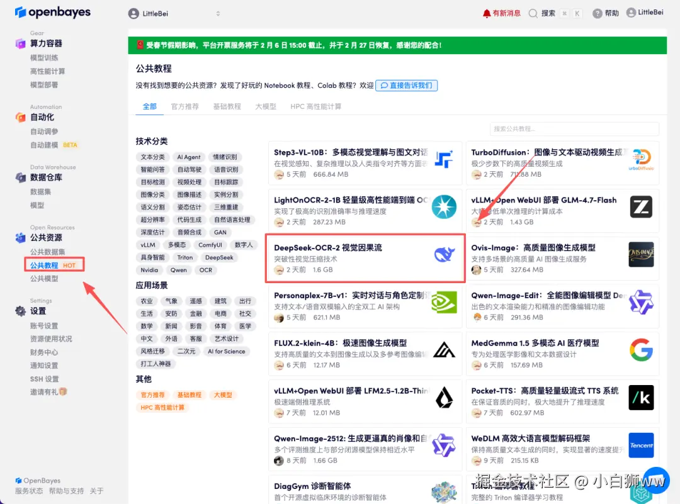680x504 pixels.
Task: Filter by the OCR tag
Action: pos(206,270)
